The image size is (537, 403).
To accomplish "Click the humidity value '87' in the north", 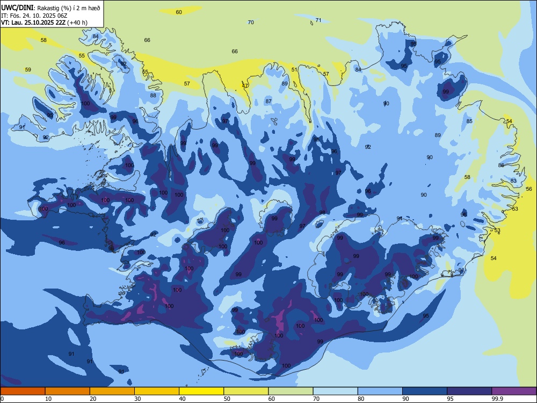I will coord(268,101).
